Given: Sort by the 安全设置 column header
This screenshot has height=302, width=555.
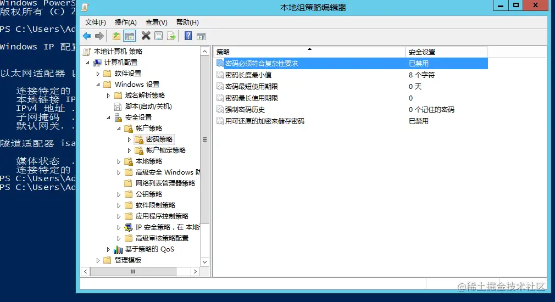Looking at the screenshot, I should [x=447, y=52].
